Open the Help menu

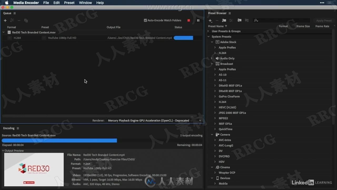point(100,3)
